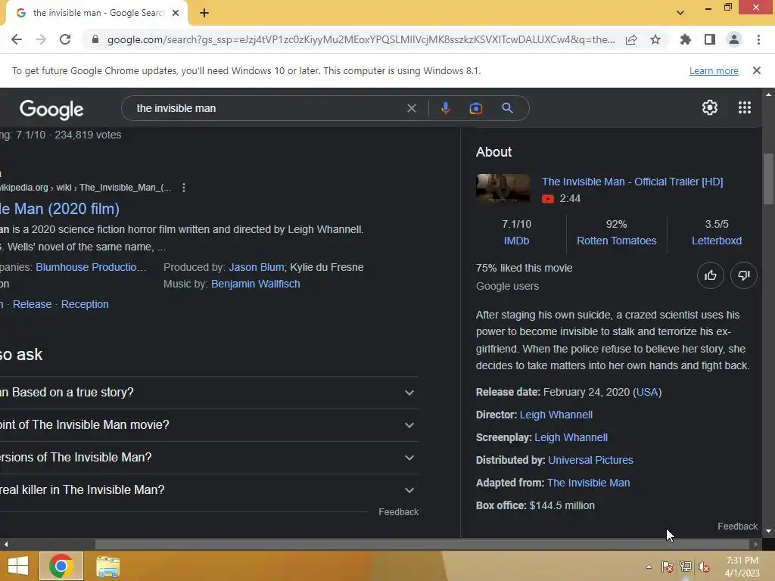This screenshot has width=775, height=581.
Task: Go back to the previous page
Action: (17, 39)
